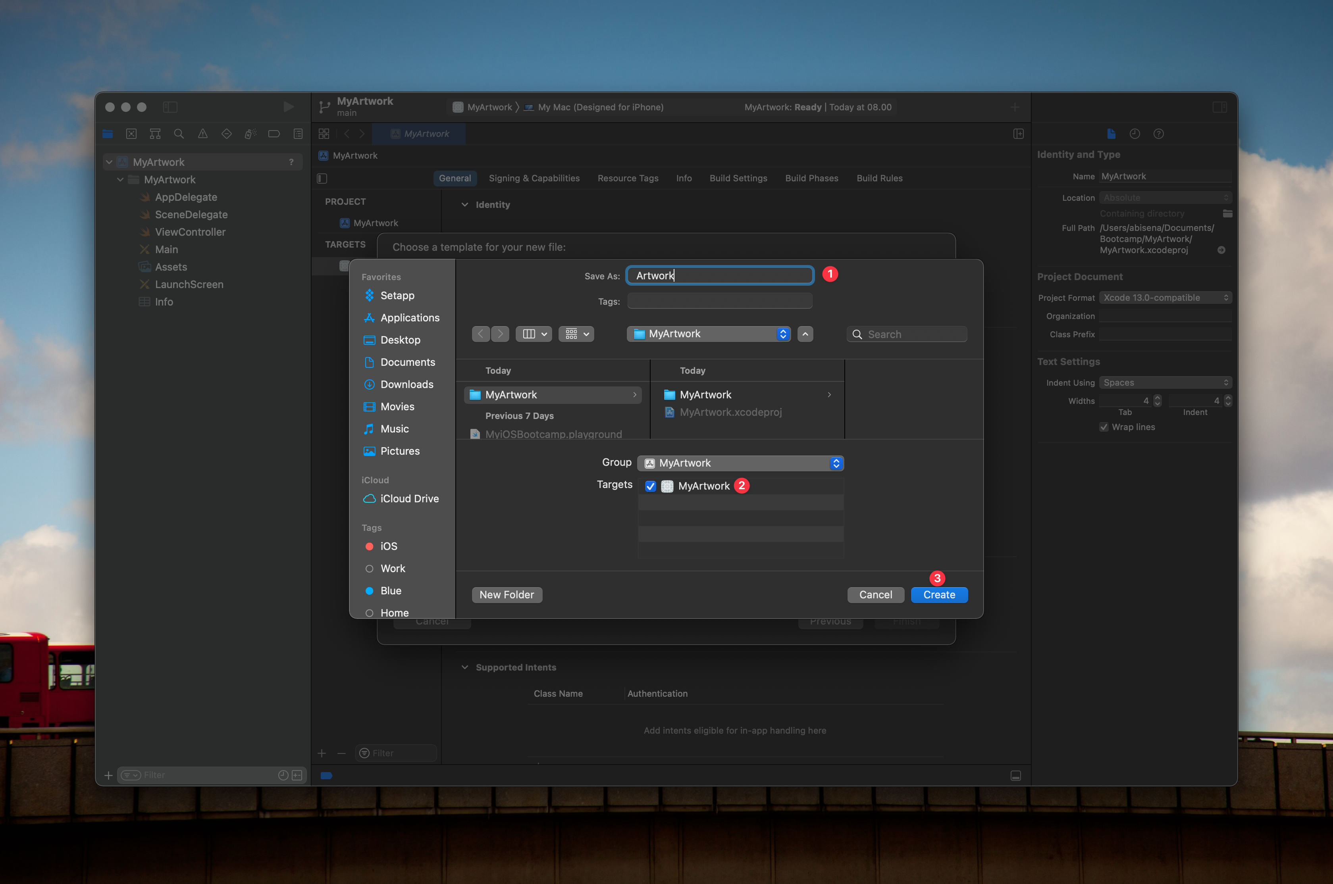Open the MyArtwork folder location popup

709,334
